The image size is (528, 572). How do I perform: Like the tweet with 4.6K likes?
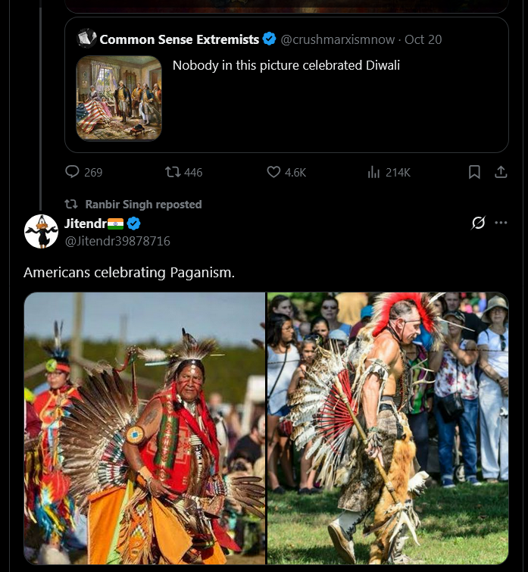tap(274, 172)
